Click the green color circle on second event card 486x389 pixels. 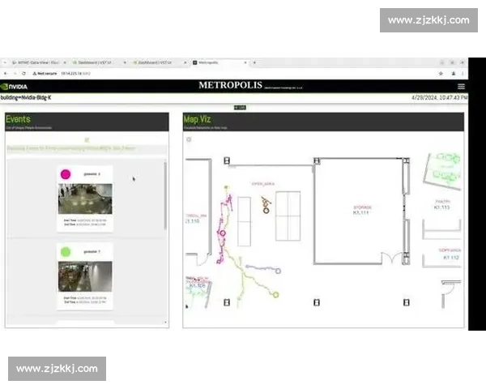(x=66, y=252)
